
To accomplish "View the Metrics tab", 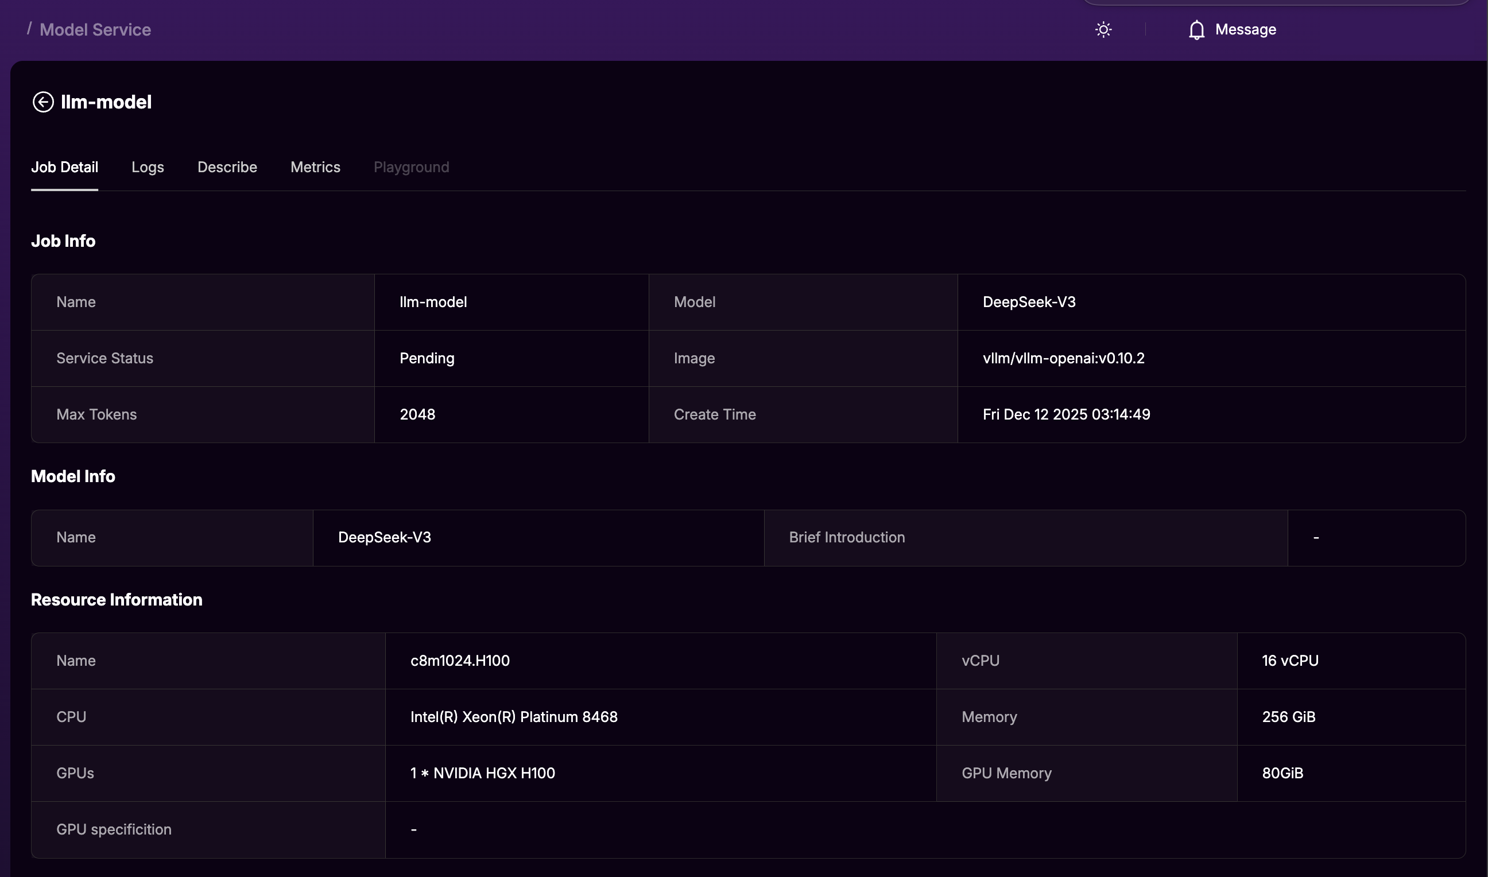I will [x=315, y=167].
